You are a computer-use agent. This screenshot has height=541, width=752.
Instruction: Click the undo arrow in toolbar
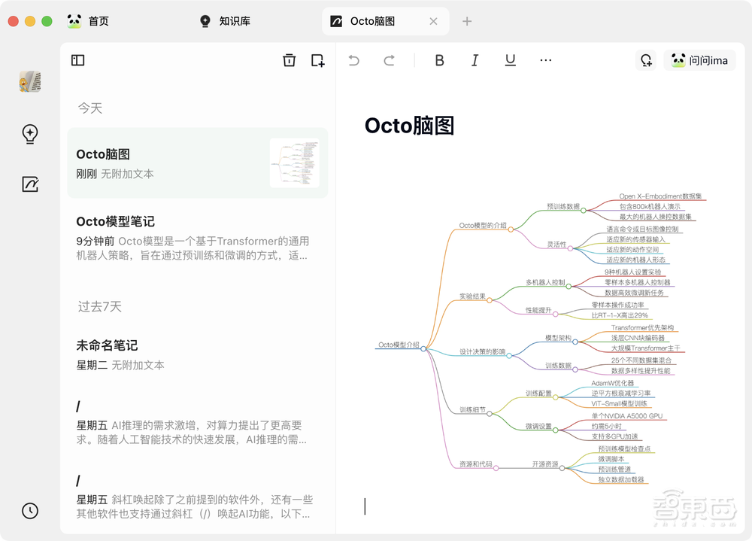(x=354, y=60)
